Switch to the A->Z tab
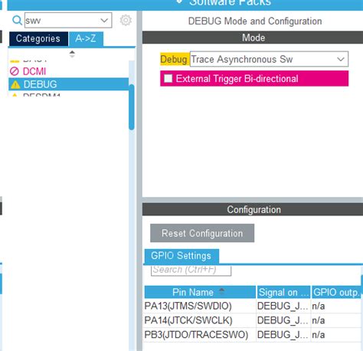363x351 pixels. pos(86,39)
